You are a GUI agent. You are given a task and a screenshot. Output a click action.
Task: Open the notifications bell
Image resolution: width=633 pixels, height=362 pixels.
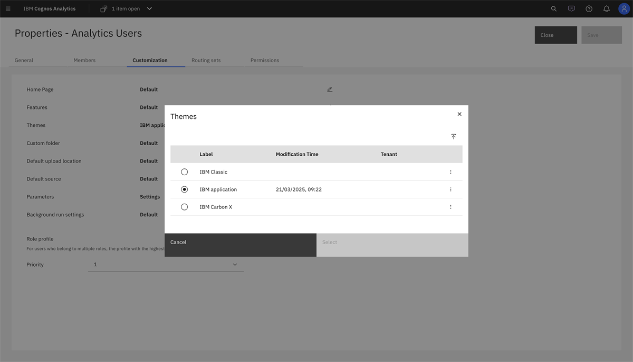pyautogui.click(x=607, y=8)
